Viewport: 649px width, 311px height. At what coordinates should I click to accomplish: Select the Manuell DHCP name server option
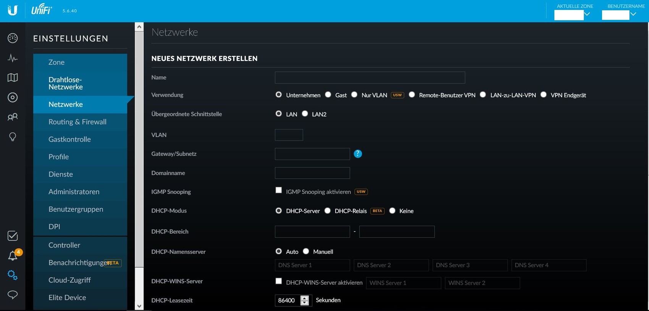tap(306, 251)
